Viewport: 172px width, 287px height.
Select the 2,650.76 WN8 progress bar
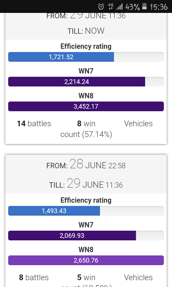click(x=86, y=260)
